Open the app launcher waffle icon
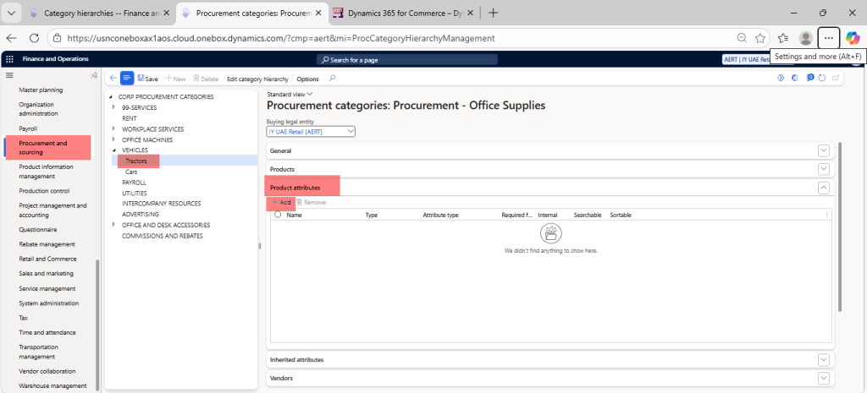This screenshot has height=393, width=867. point(9,59)
